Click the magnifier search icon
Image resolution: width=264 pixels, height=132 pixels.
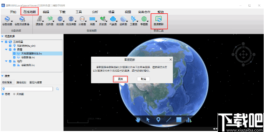[x=57, y=89]
